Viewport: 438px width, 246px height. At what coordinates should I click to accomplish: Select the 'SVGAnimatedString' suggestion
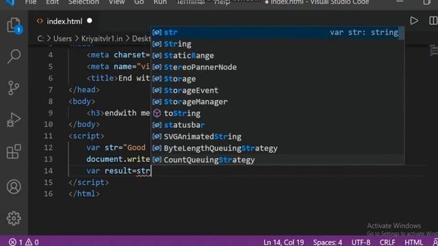point(275,137)
